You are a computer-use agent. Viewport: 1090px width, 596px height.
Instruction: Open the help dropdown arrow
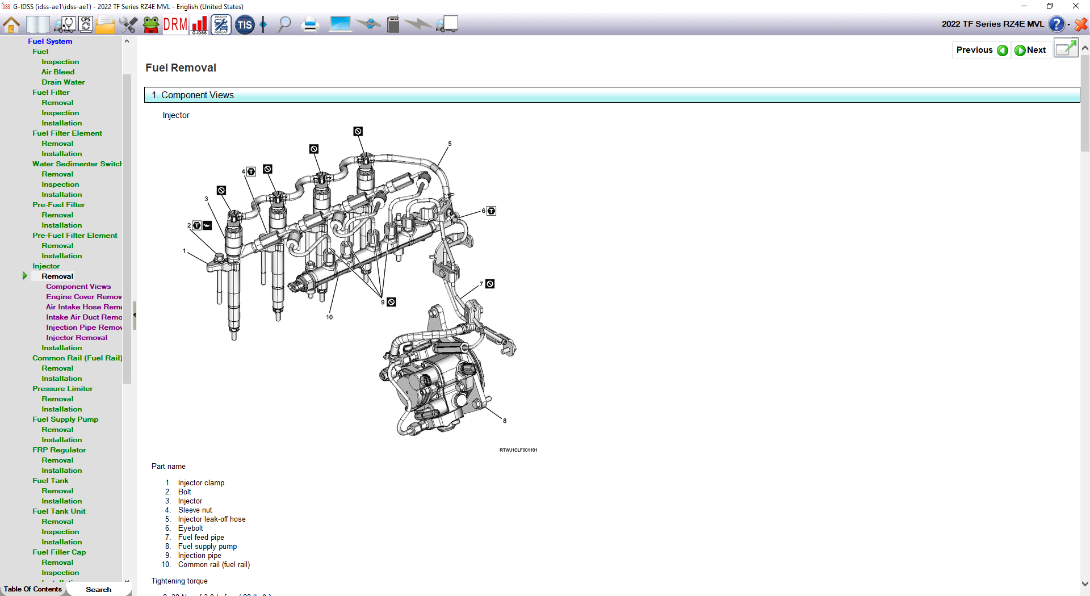click(x=1069, y=24)
